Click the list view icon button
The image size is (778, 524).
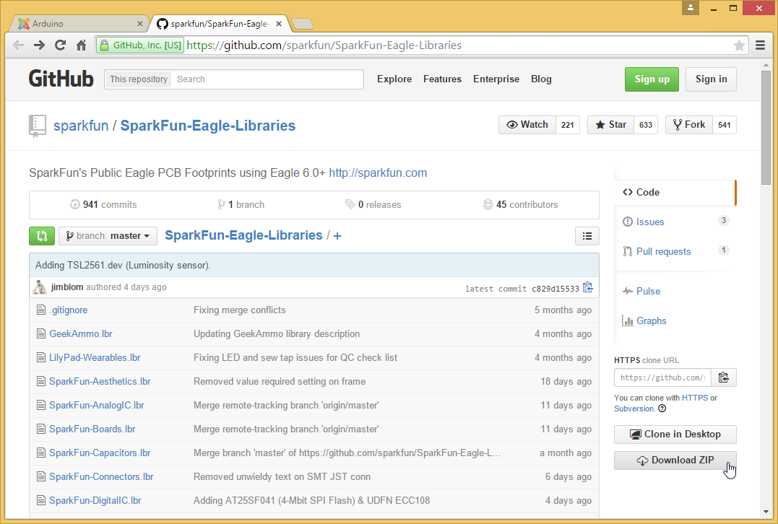[x=587, y=235]
